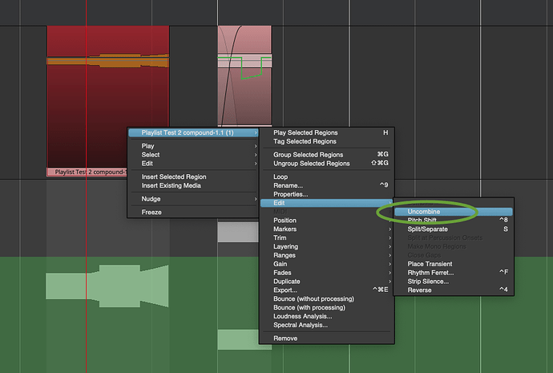The image size is (553, 373).
Task: Open Rhythm Ferret dialog
Action: 430,273
